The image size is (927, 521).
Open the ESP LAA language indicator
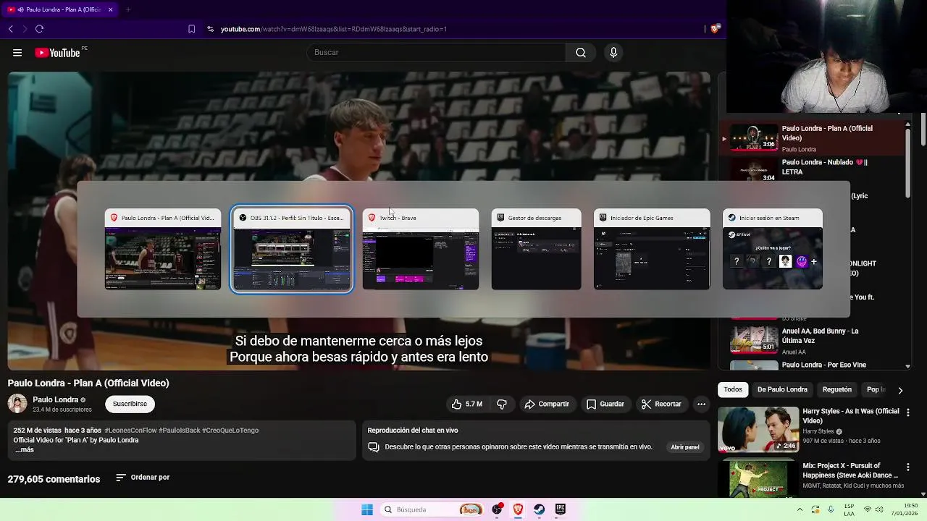pos(849,509)
